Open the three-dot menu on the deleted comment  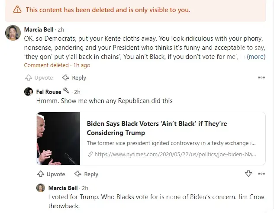261,78
